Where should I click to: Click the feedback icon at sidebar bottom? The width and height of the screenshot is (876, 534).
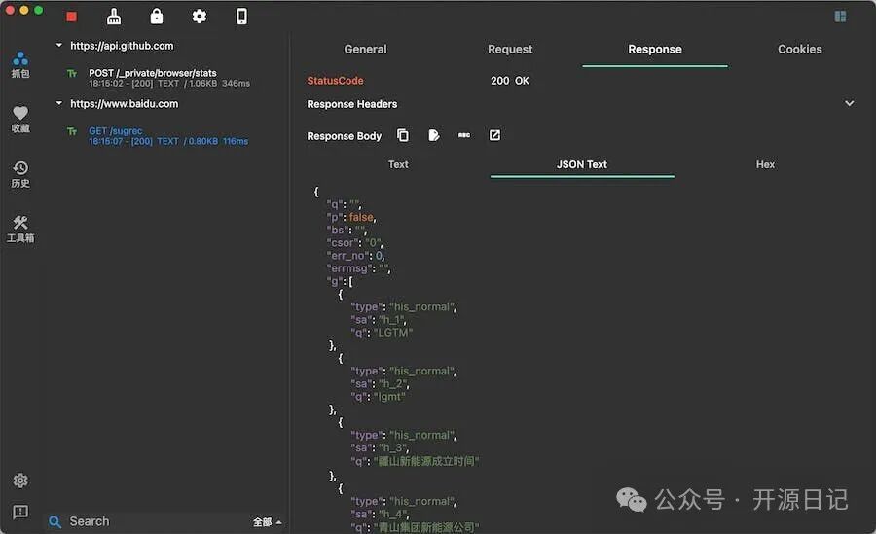[x=20, y=512]
